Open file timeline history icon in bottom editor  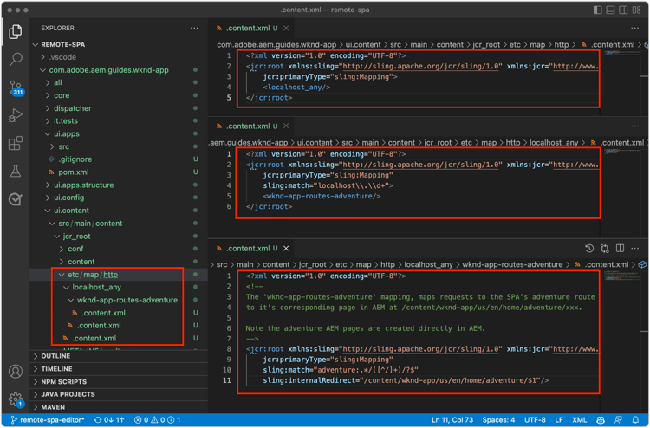pos(589,249)
